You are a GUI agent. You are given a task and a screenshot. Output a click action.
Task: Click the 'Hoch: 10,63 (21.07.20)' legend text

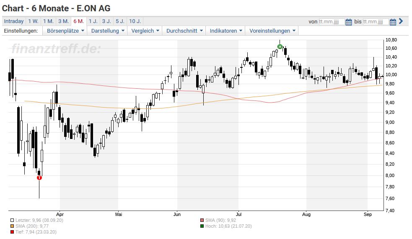click(x=228, y=226)
